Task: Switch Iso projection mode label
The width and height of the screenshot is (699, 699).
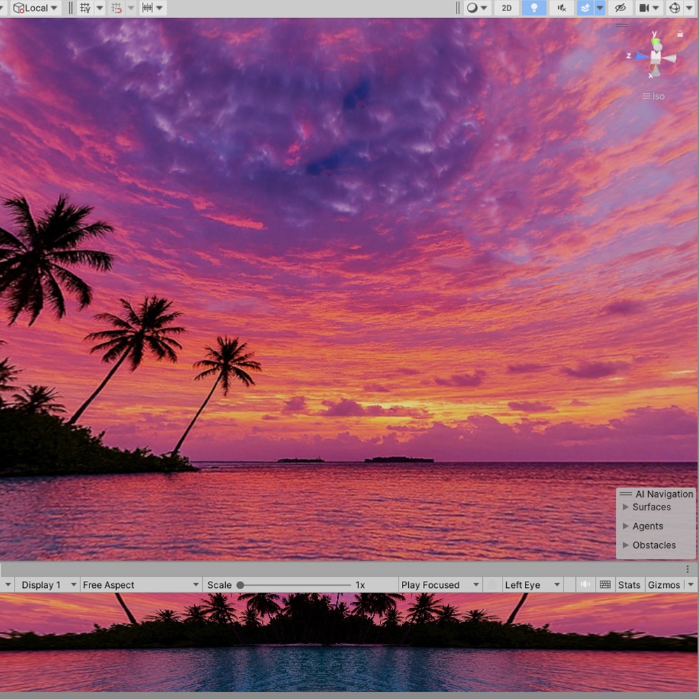Action: [654, 96]
